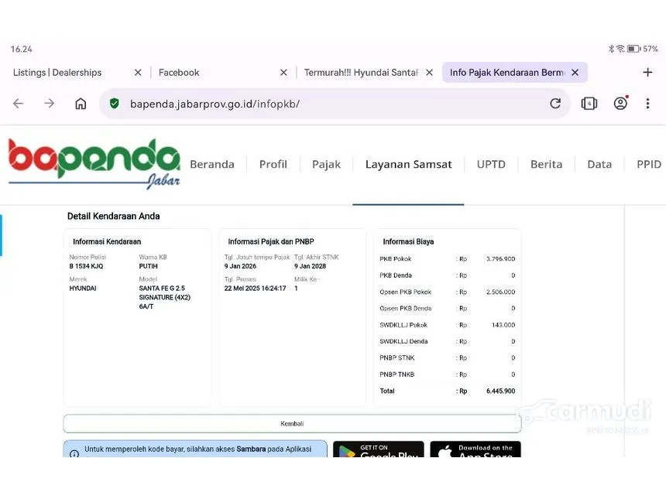
Task: Reload the page with refresh icon
Action: 555,104
